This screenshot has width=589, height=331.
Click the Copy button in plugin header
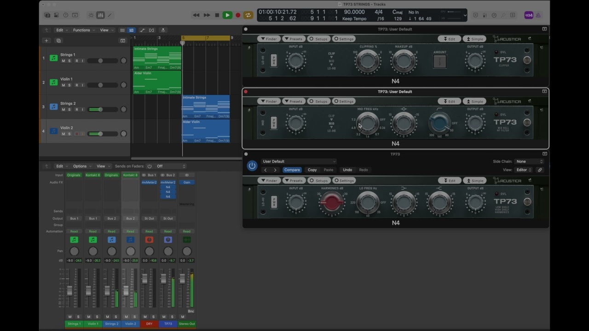pos(312,170)
